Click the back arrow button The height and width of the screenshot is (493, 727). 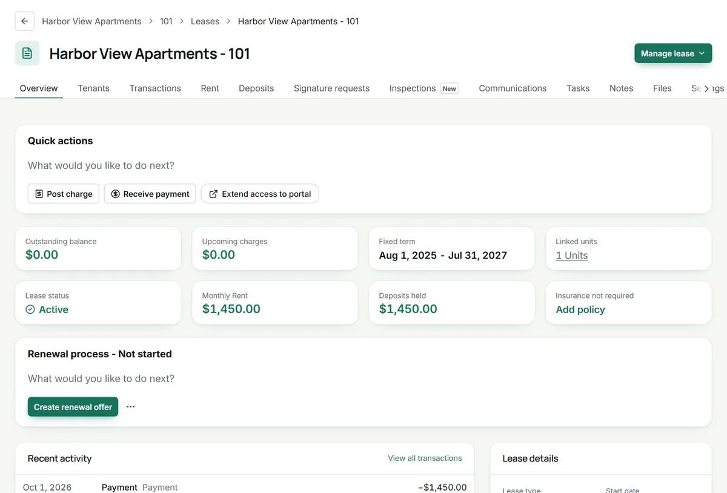(24, 21)
